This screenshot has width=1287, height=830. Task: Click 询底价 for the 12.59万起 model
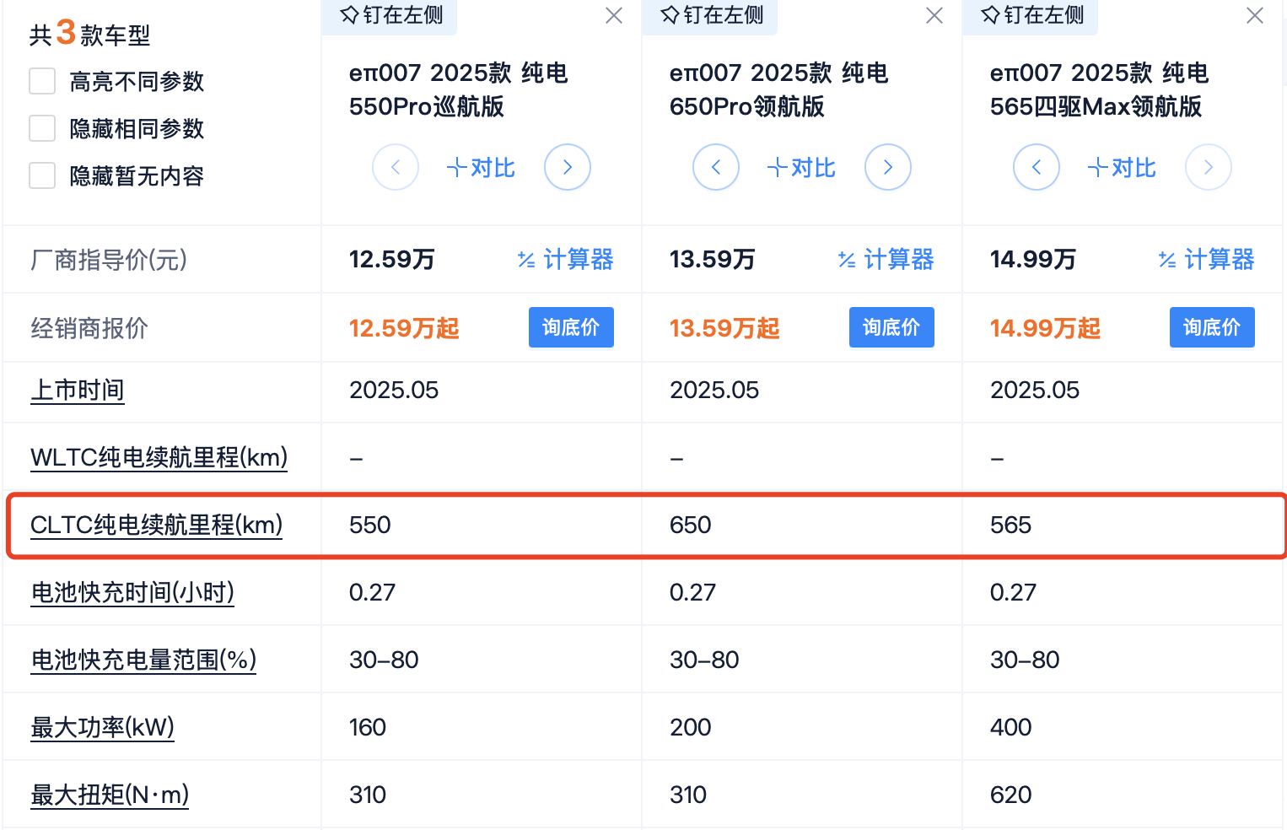(x=571, y=327)
